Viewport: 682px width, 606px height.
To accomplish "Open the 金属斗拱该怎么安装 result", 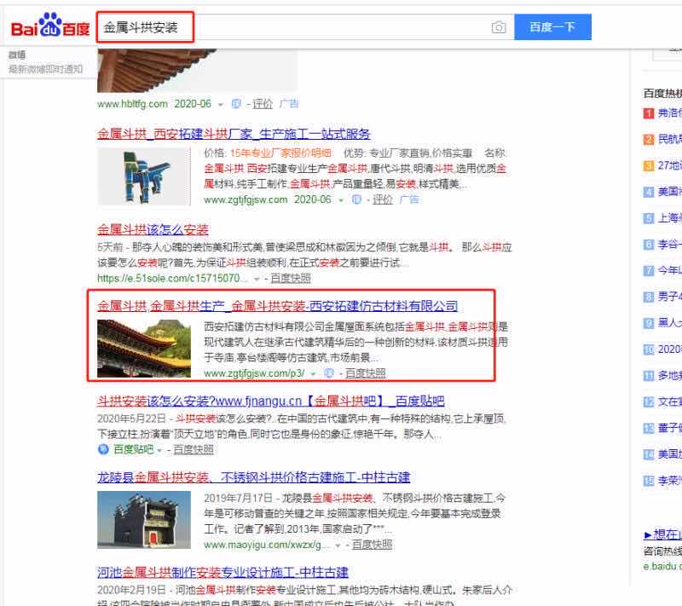I will (153, 229).
